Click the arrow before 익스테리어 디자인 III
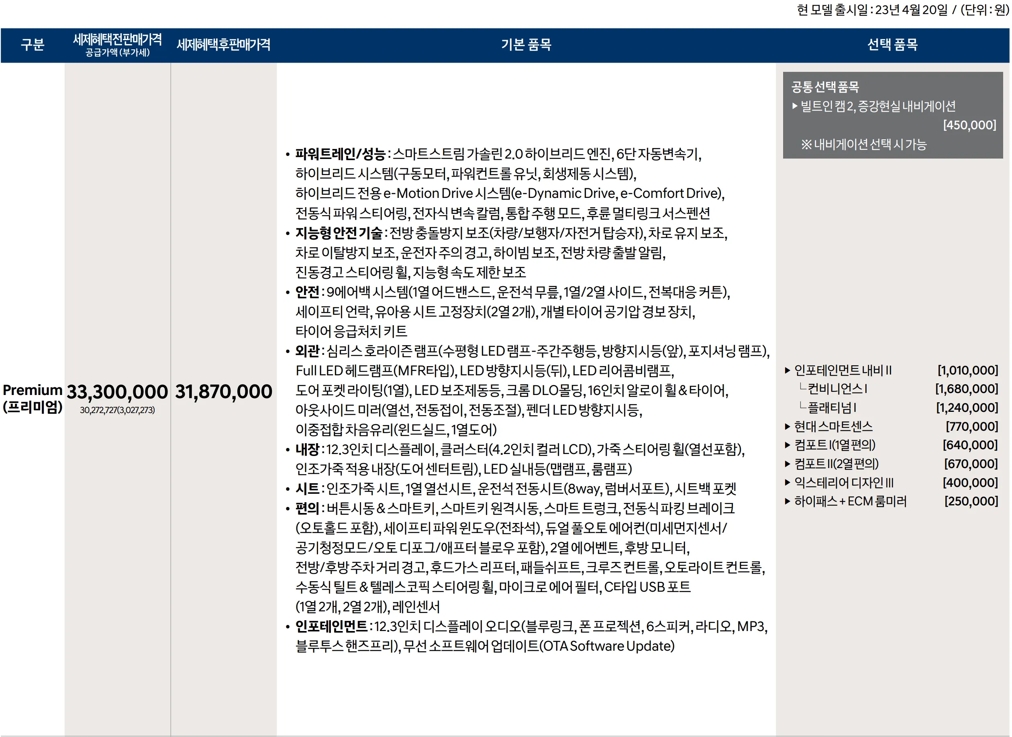Image resolution: width=1012 pixels, height=737 pixels. [788, 483]
